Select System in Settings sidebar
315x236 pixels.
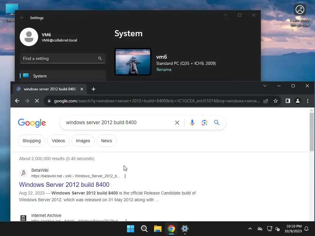[63, 76]
